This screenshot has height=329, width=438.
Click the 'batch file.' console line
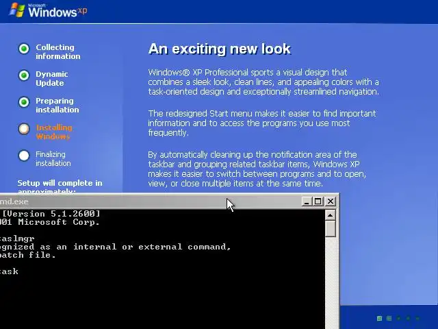pos(27,255)
